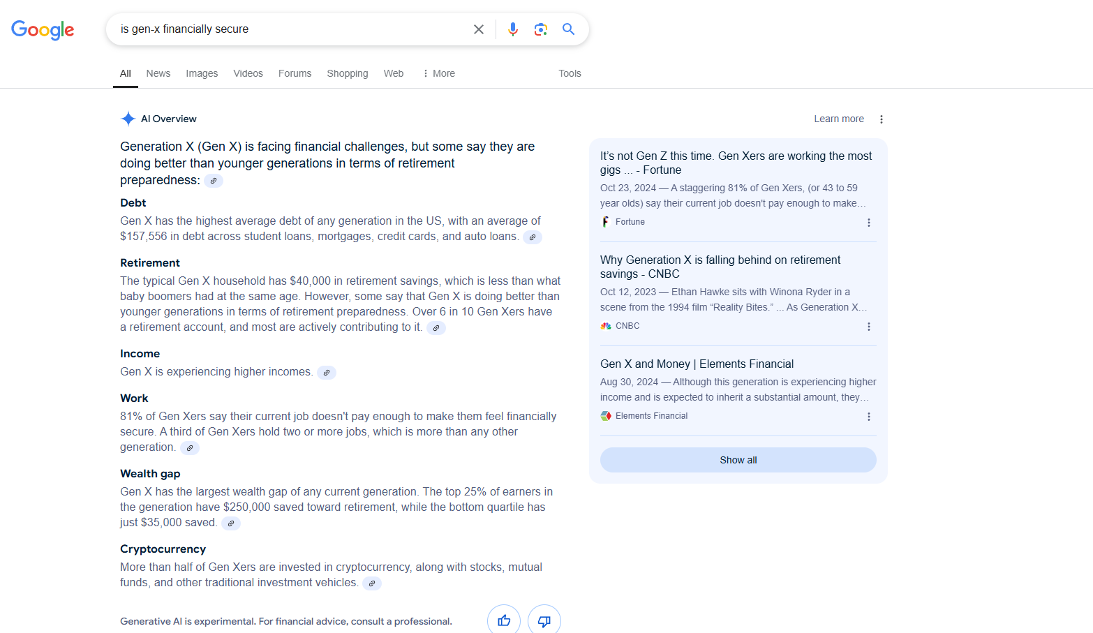Image resolution: width=1093 pixels, height=633 pixels.
Task: Click the 'Oct 12, 2023' CNBC snippet
Action: (734, 299)
